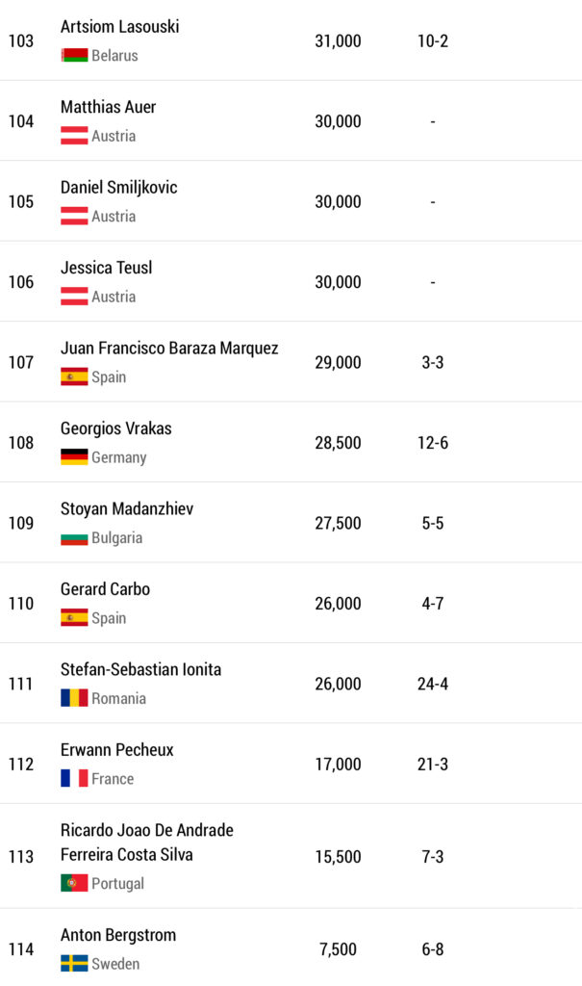Image resolution: width=582 pixels, height=986 pixels.
Task: Open player Artsiom Lasouski's profile
Action: coord(119,27)
